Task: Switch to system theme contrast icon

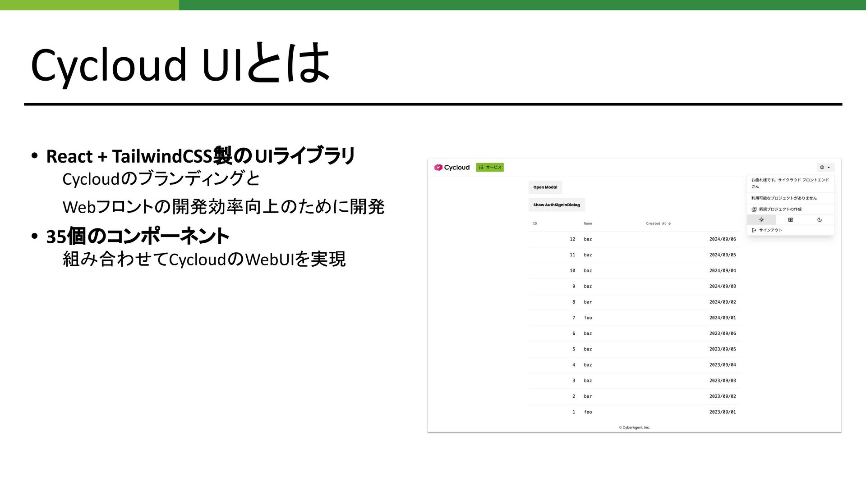Action: pos(790,220)
